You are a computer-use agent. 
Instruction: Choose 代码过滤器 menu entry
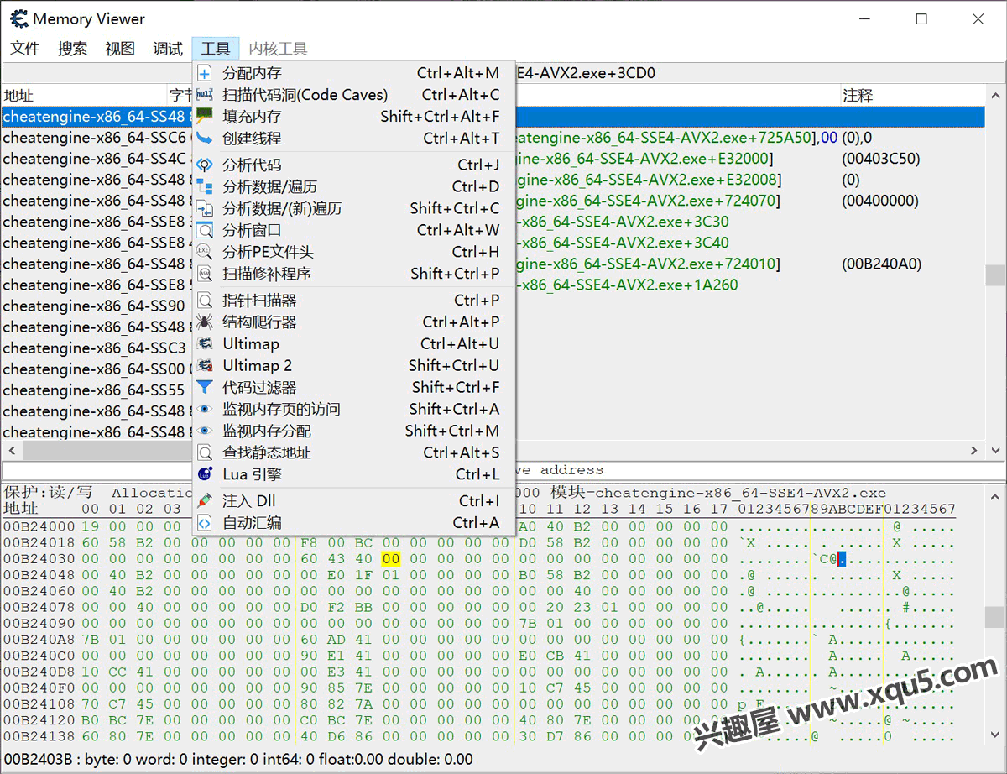pos(353,388)
